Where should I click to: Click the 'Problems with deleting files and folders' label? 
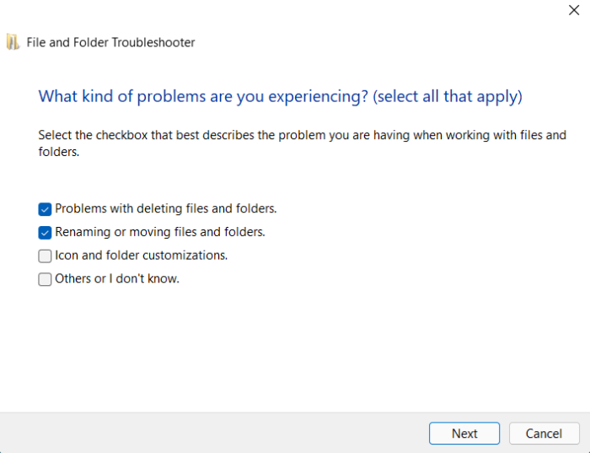click(x=166, y=208)
